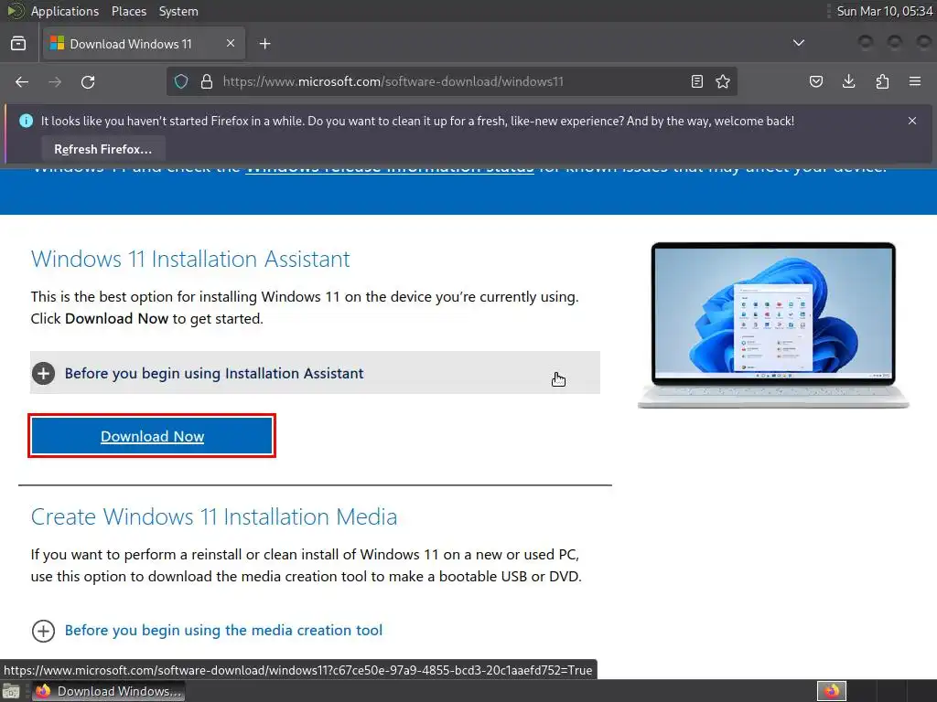
Task: Select the Download Windows 11 tab
Action: pyautogui.click(x=144, y=44)
